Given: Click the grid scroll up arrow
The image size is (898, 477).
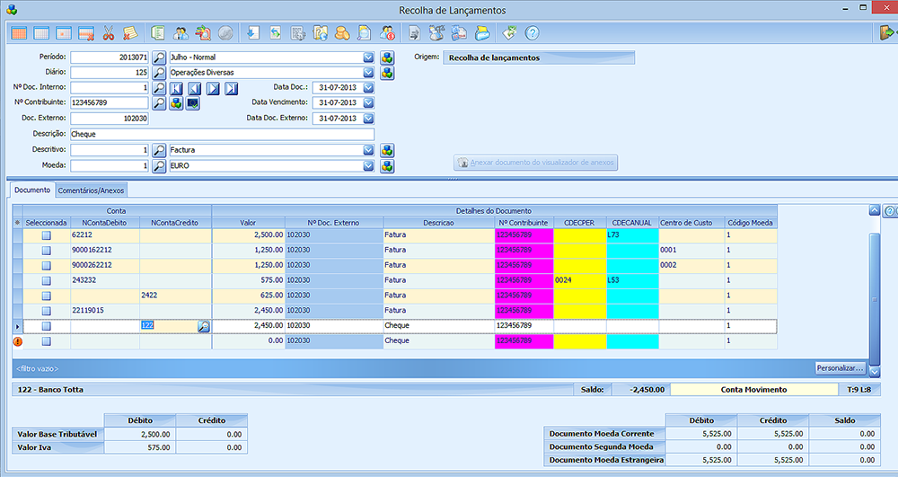Looking at the screenshot, I should pyautogui.click(x=875, y=210).
